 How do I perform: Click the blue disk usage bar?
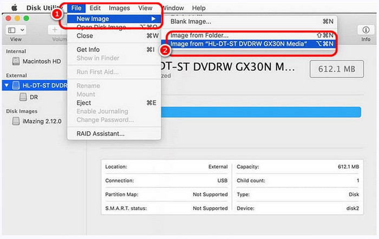pyautogui.click(x=260, y=112)
